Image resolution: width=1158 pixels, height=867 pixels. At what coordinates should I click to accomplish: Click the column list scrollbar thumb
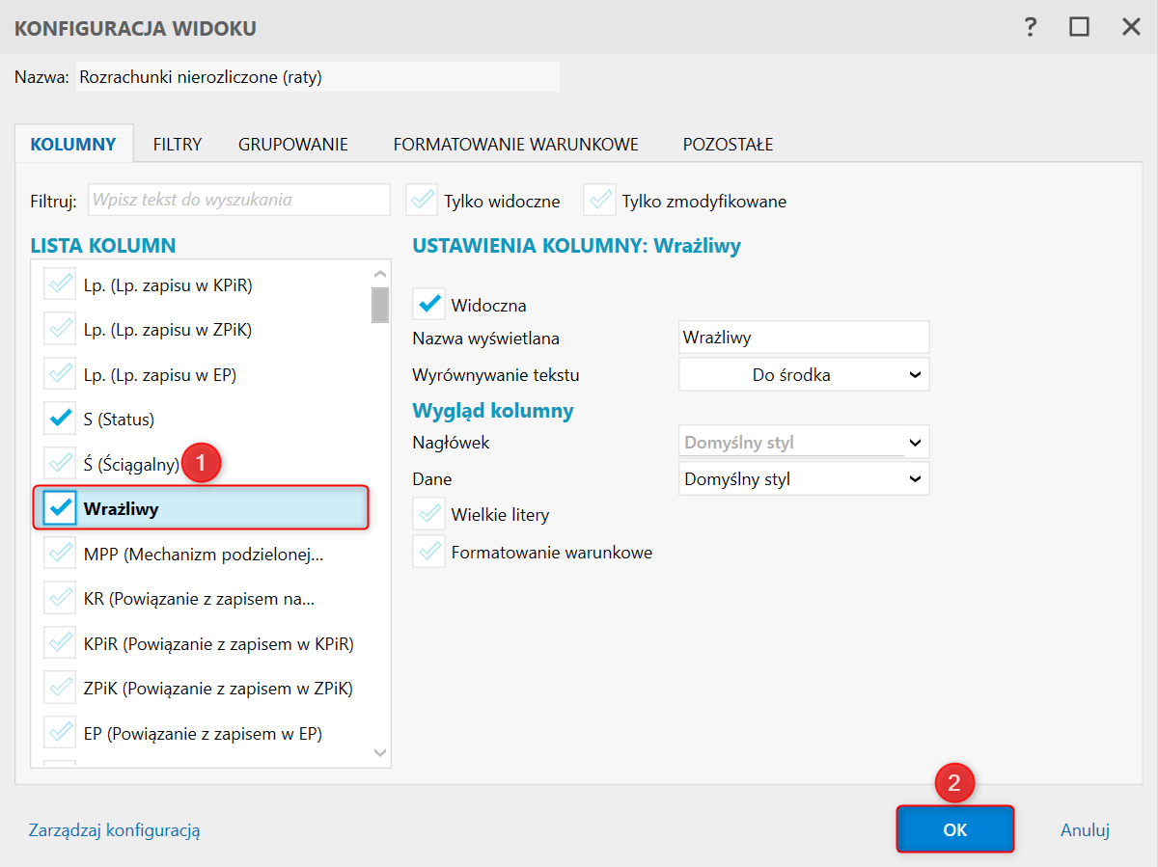pyautogui.click(x=380, y=304)
